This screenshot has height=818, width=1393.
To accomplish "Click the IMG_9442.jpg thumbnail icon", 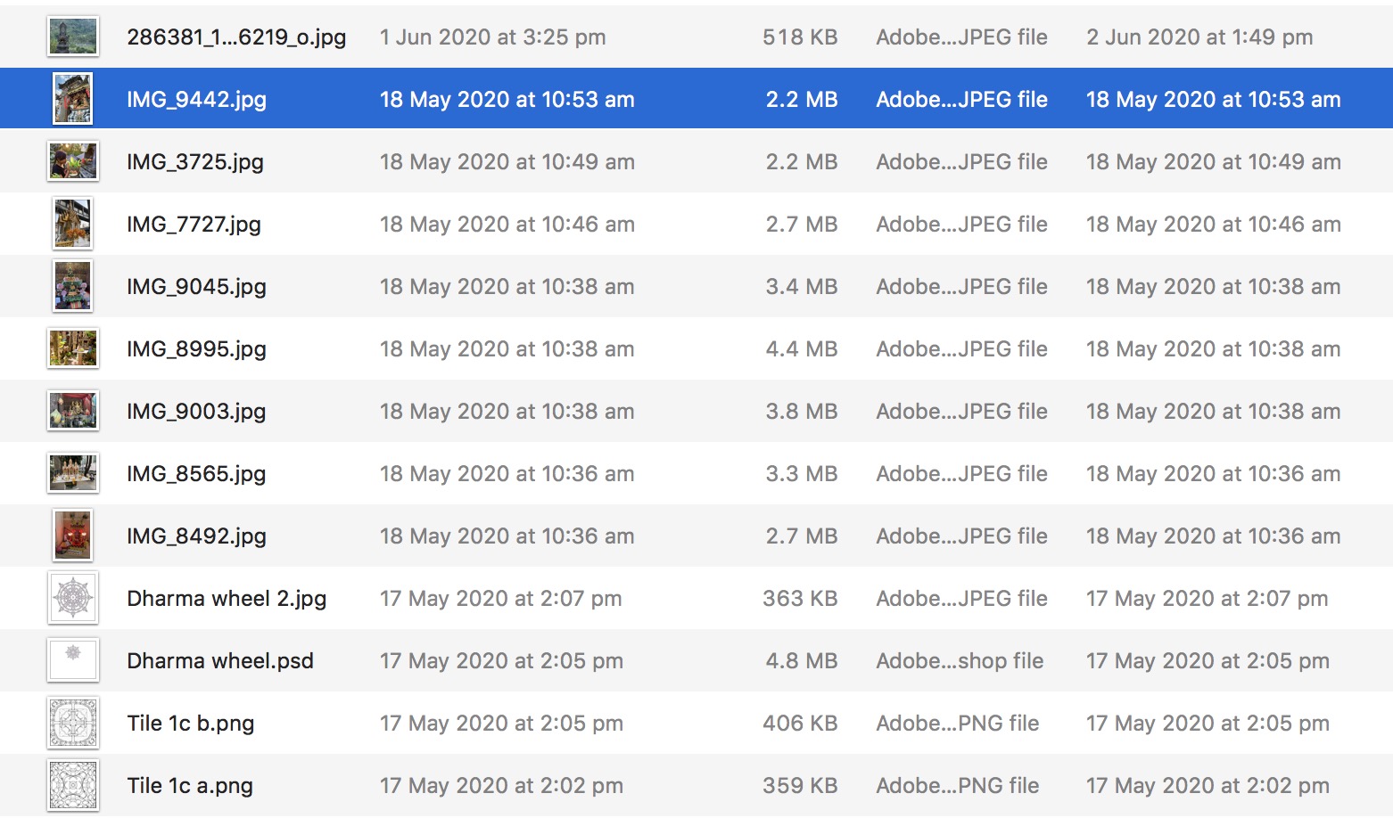I will pyautogui.click(x=72, y=99).
